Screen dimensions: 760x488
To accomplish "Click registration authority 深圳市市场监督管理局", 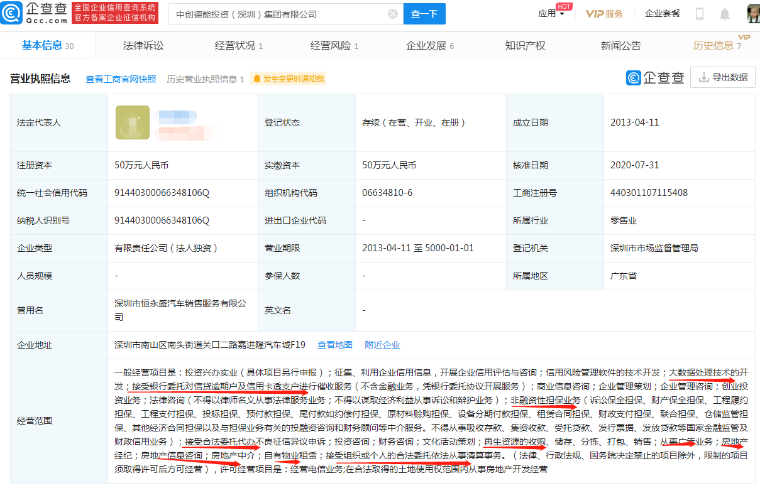I will point(654,248).
